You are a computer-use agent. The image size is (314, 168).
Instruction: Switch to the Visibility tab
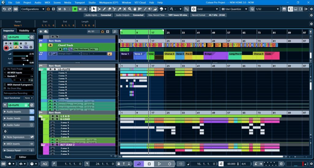(x=24, y=31)
